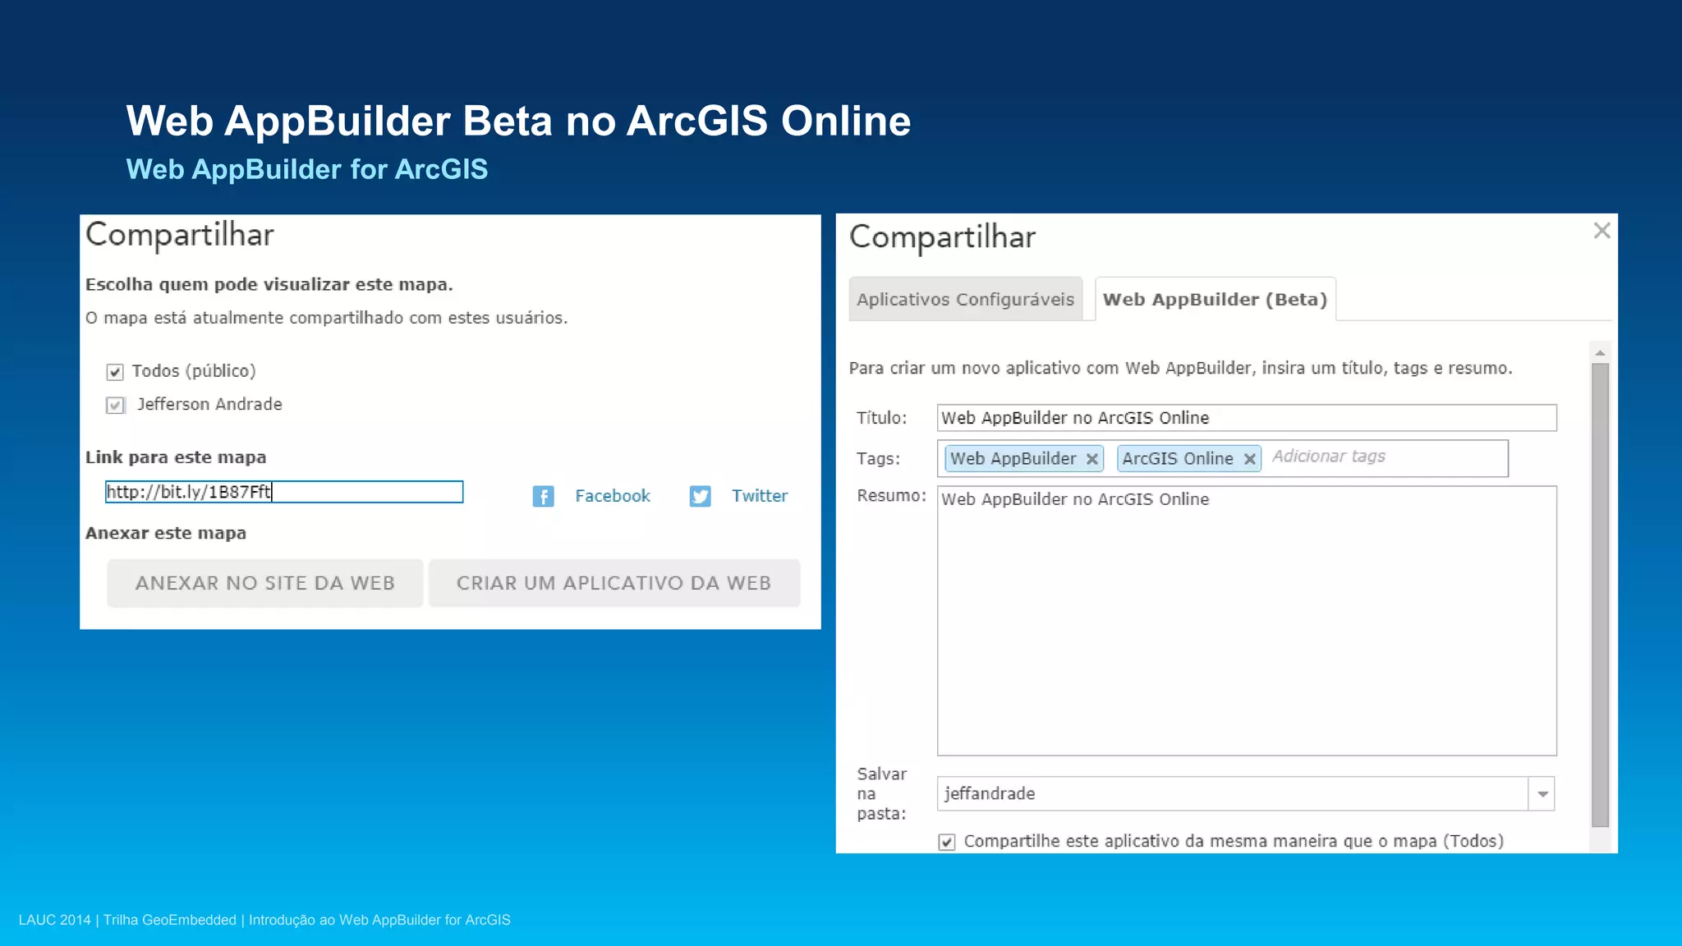The width and height of the screenshot is (1682, 946).
Task: Remove the Web AppBuilder tag
Action: pos(1091,459)
